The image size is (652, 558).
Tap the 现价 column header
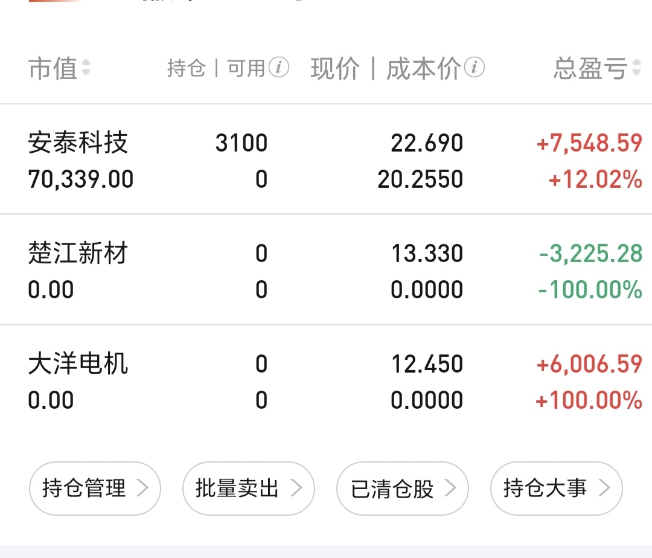335,69
